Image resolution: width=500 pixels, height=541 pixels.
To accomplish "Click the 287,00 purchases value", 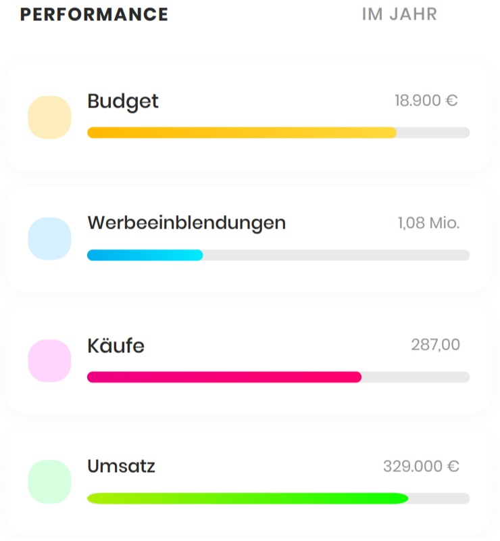I will [x=436, y=345].
